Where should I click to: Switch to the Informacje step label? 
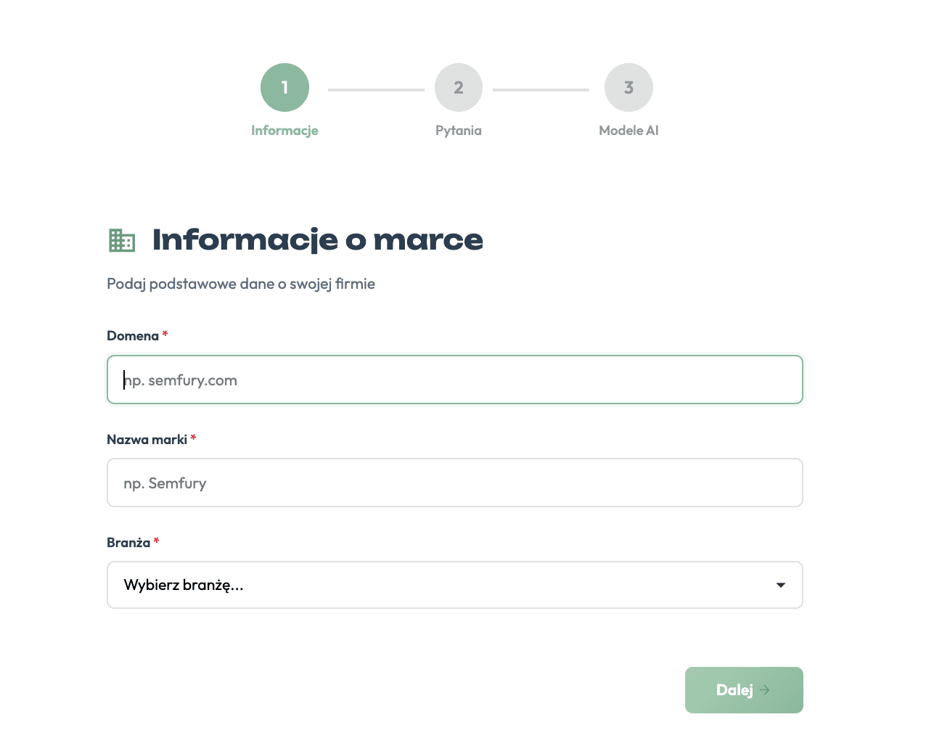(284, 131)
